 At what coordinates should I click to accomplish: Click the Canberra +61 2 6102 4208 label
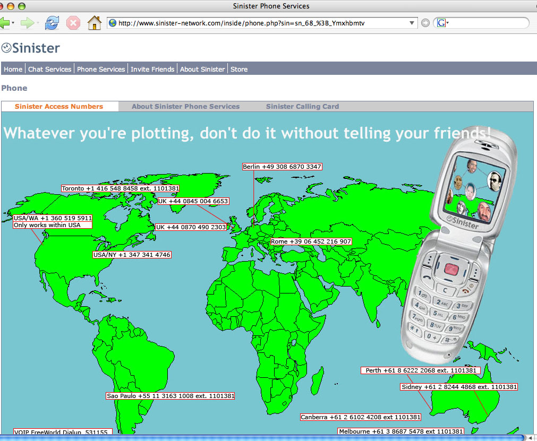click(x=361, y=417)
